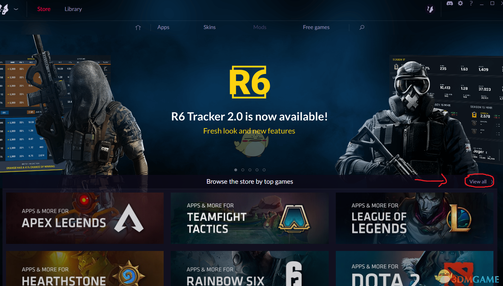Open Teamfight Tactics apps tile
Screen dimensions: 503x286
[250, 218]
